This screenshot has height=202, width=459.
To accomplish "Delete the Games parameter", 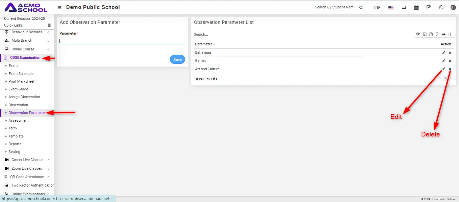I will 450,61.
